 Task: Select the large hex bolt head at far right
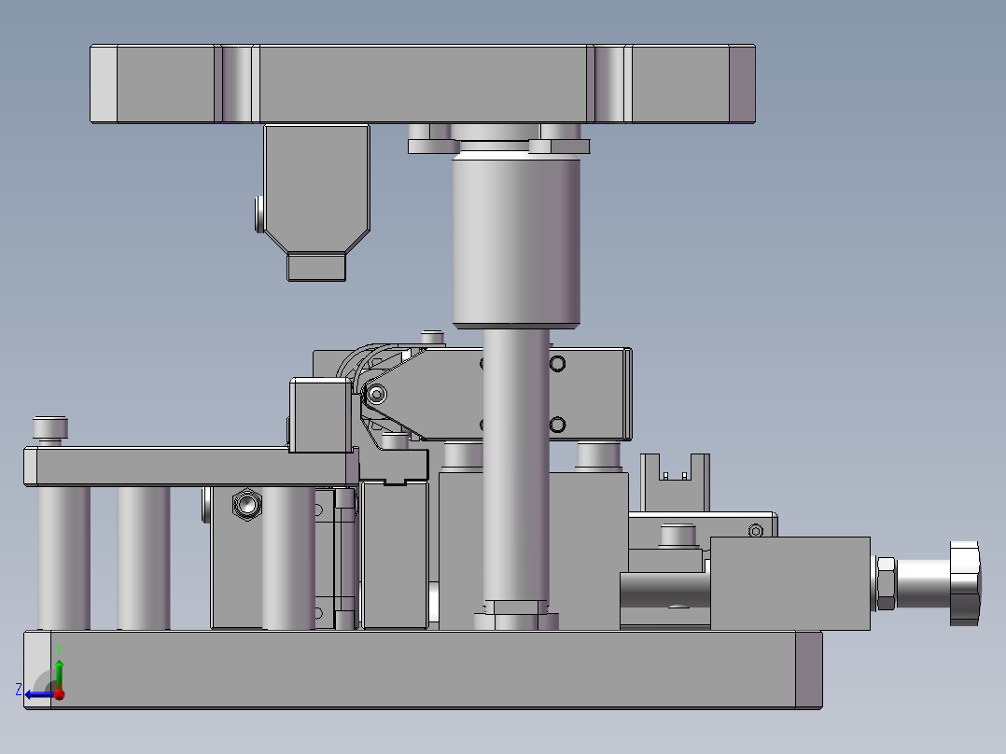[x=965, y=582]
